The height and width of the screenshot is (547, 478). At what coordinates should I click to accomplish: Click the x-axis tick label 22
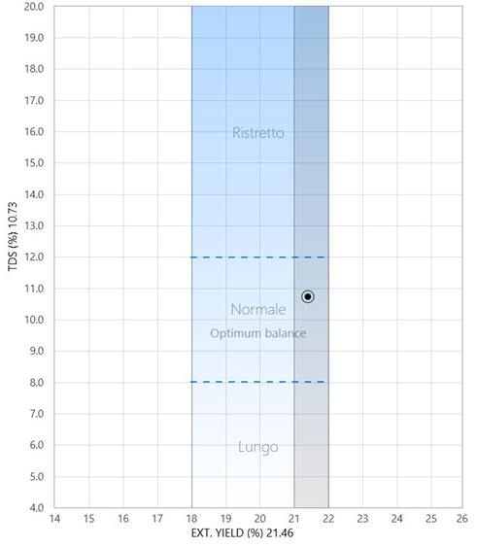[328, 519]
